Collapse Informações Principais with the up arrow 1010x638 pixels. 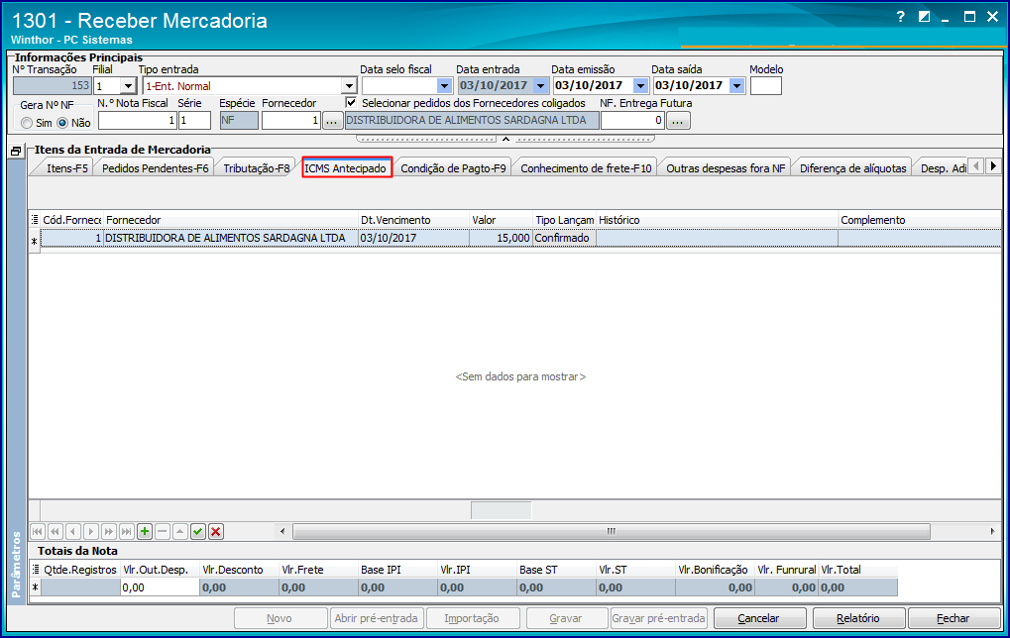[505, 139]
